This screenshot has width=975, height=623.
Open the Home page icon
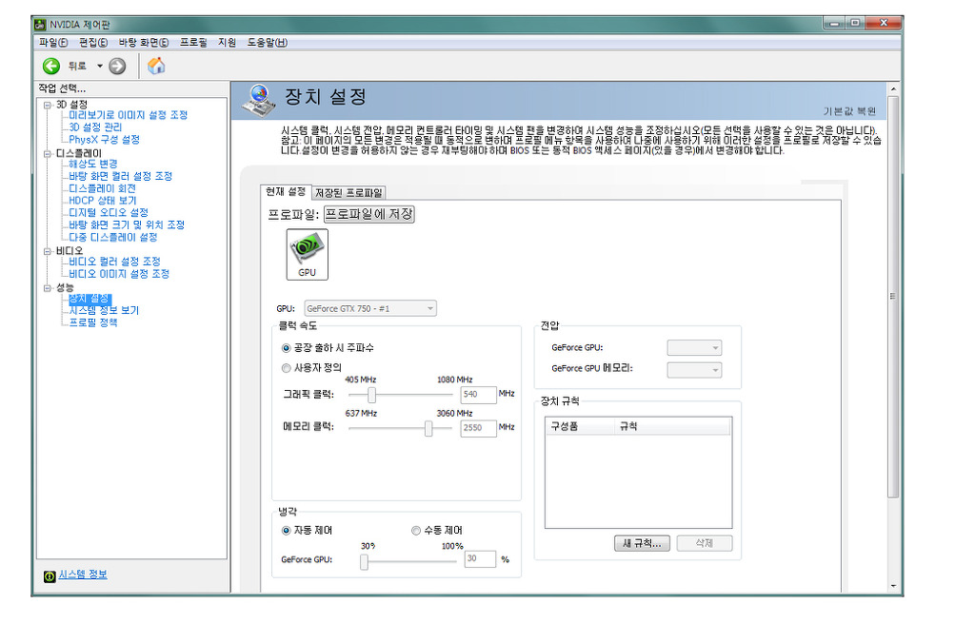[156, 66]
